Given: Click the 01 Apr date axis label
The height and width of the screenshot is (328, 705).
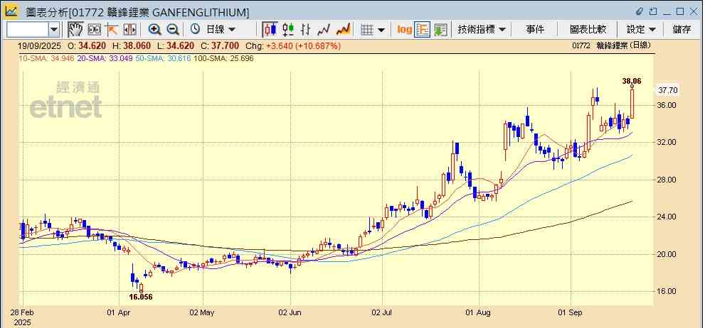Looking at the screenshot, I should (119, 312).
